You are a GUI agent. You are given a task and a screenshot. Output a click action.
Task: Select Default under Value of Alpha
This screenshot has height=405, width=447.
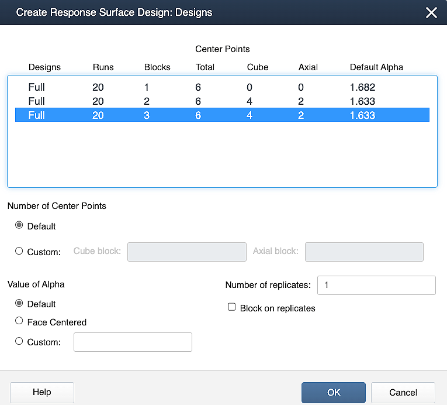(x=19, y=304)
